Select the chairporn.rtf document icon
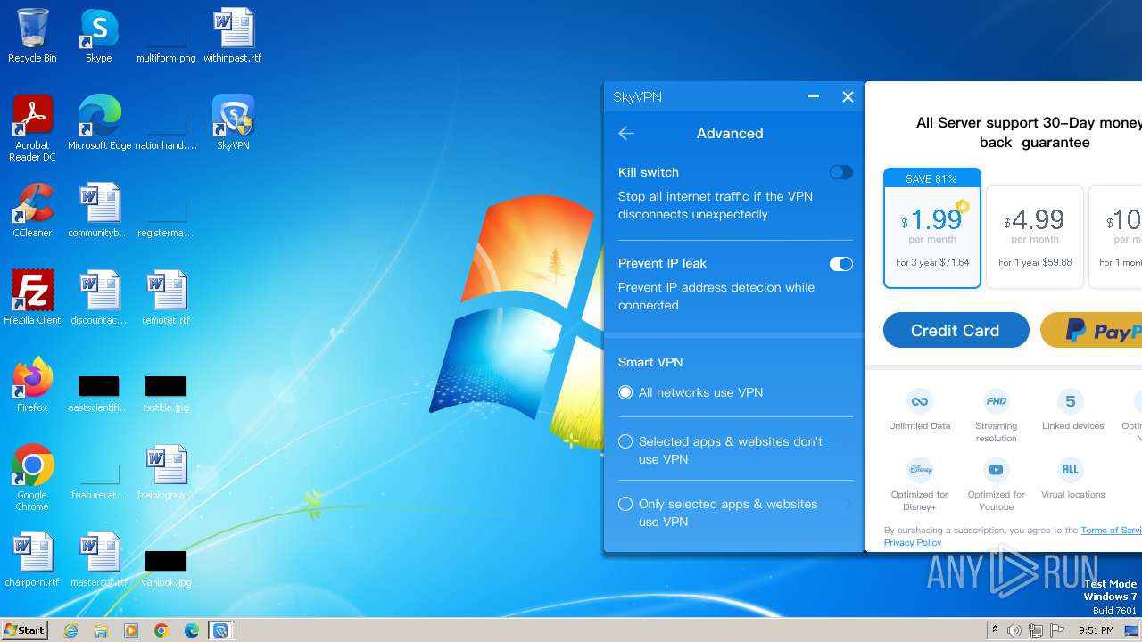Screen dimensions: 1142x642 [32, 560]
